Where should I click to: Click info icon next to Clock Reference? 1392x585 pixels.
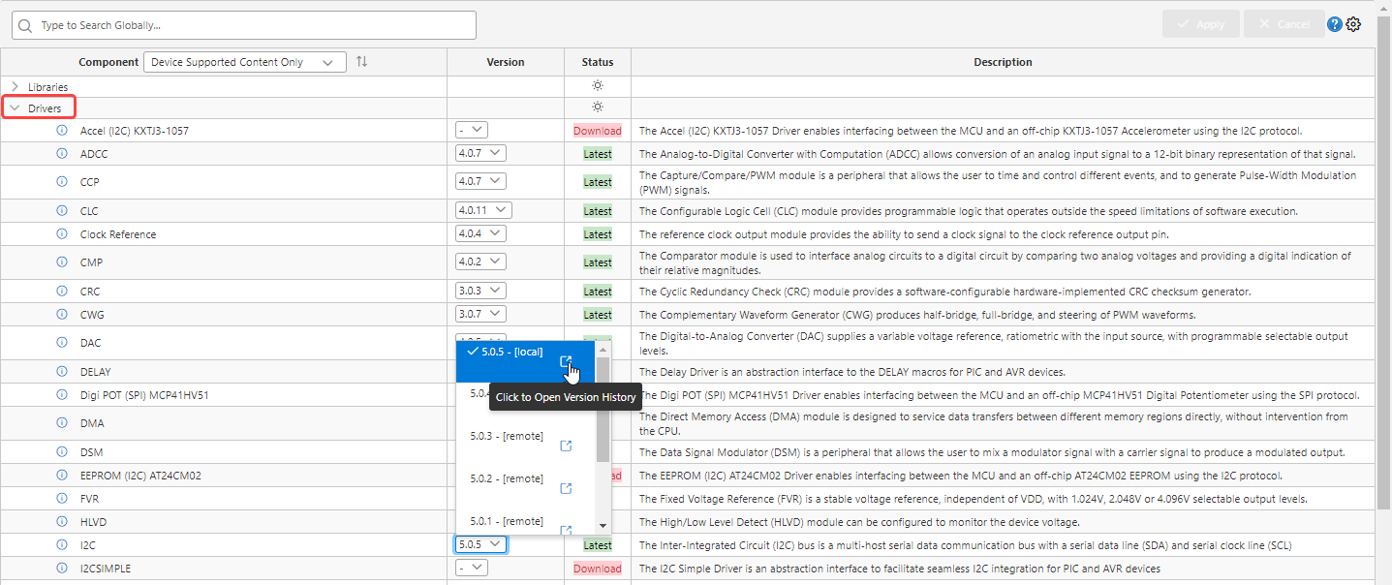[x=61, y=234]
